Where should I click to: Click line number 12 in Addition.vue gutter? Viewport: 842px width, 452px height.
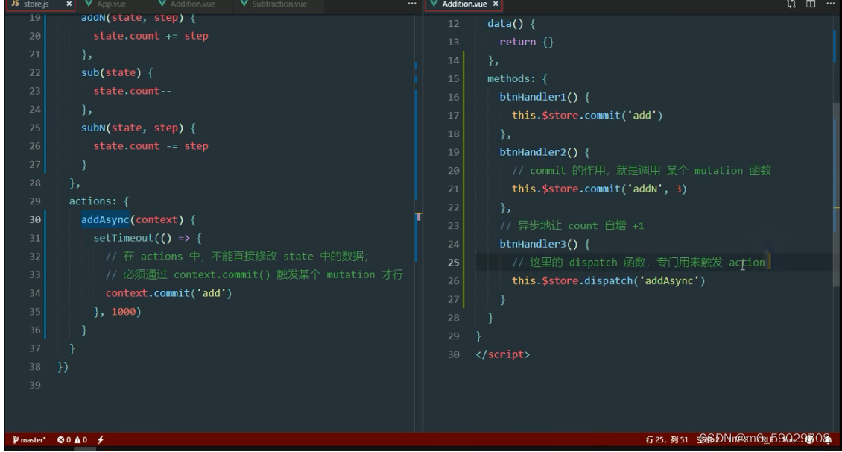454,24
